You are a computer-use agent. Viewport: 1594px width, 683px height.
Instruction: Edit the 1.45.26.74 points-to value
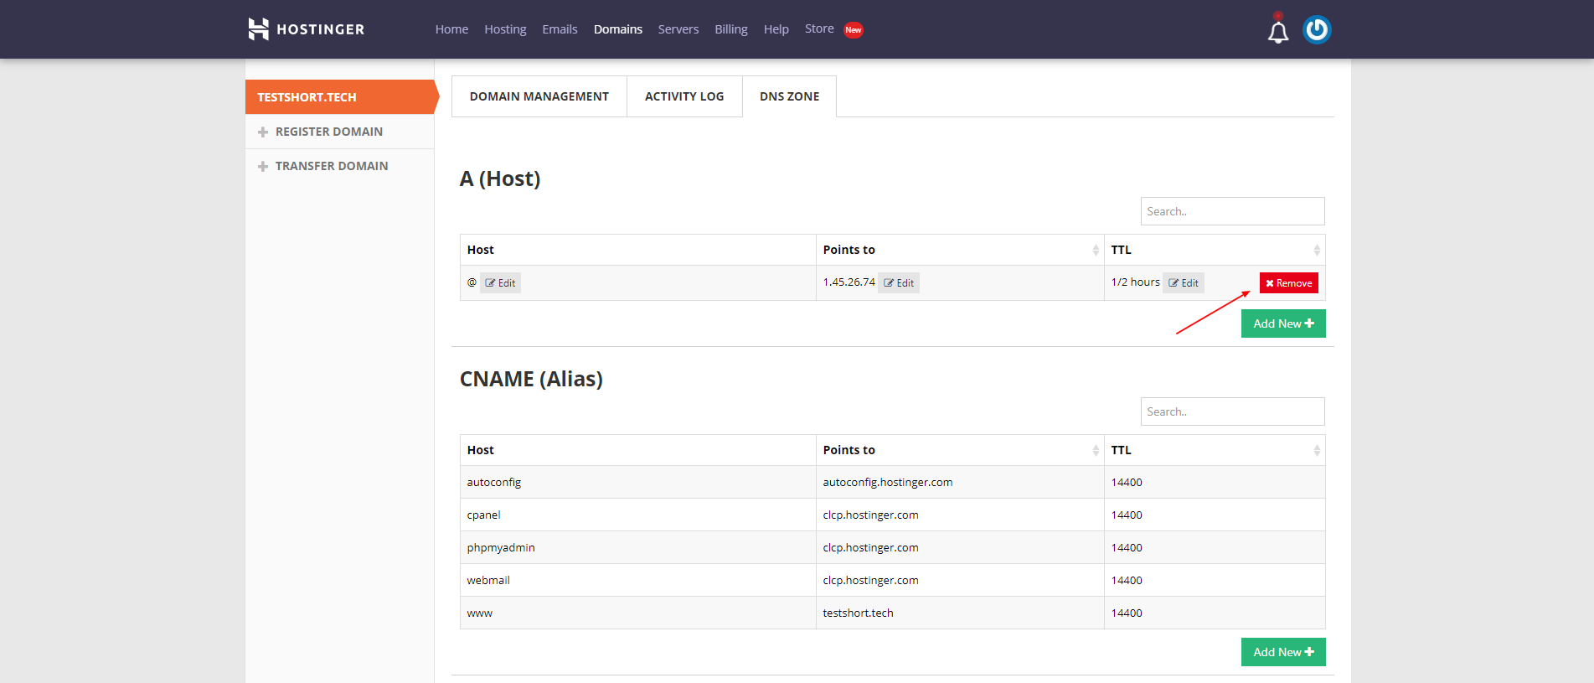[x=899, y=283]
